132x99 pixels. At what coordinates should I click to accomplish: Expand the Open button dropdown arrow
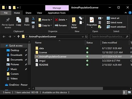[x=103, y=18]
